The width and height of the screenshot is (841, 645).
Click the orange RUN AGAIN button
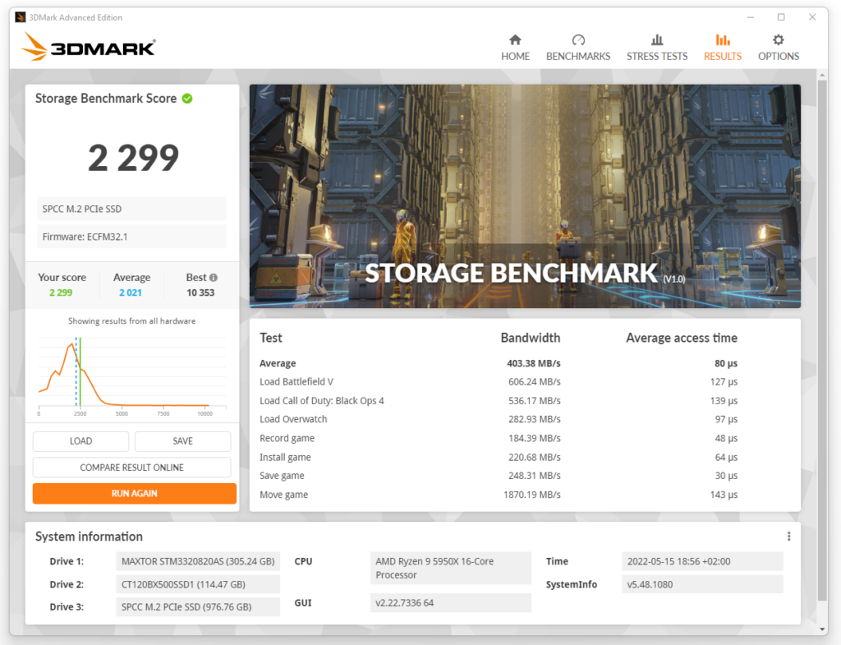click(134, 493)
